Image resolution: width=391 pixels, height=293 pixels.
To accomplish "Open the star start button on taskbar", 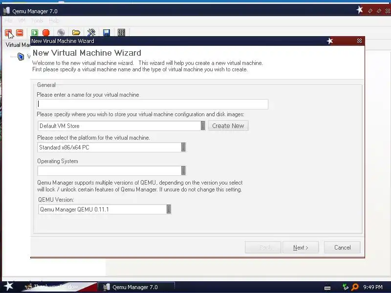I will [x=8, y=287].
